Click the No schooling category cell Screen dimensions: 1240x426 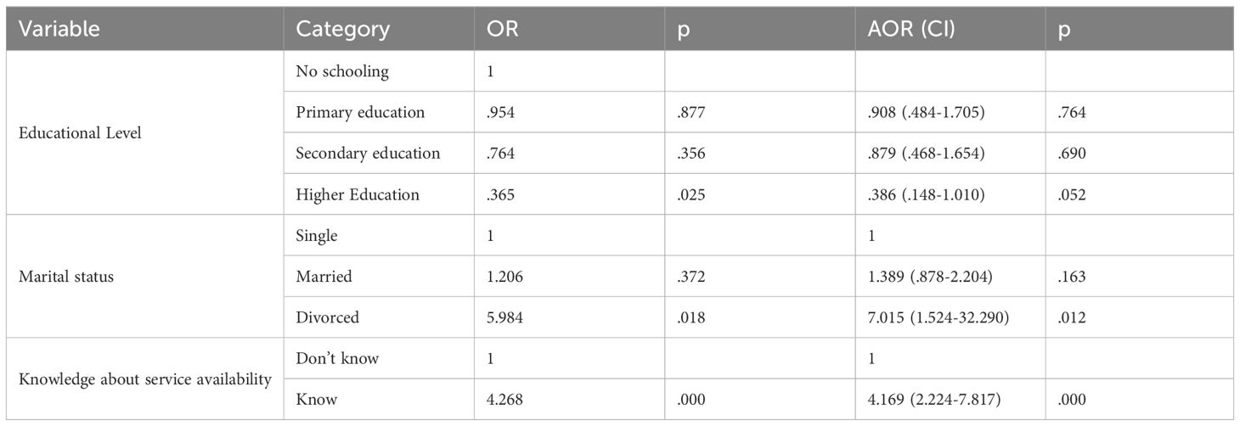pos(342,71)
